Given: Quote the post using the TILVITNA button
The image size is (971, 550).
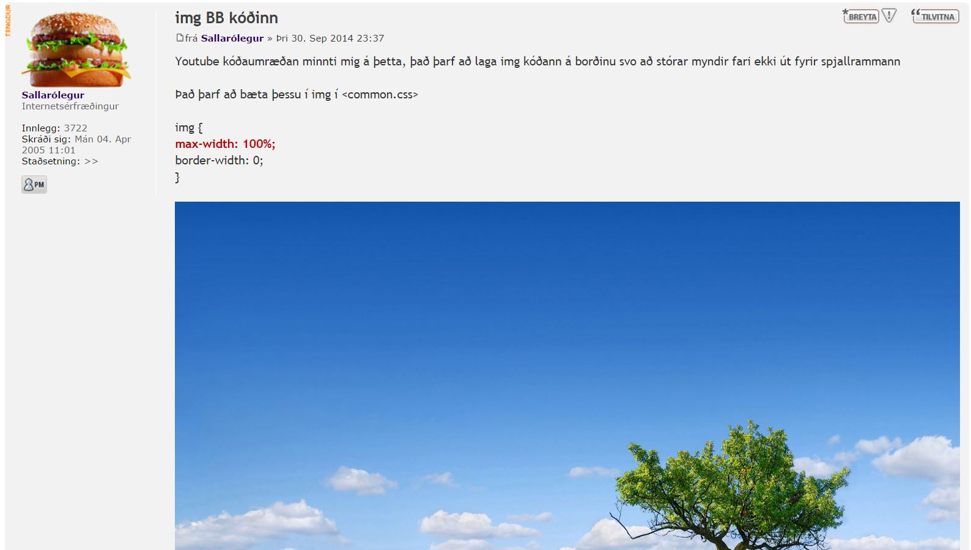Looking at the screenshot, I should pos(935,16).
